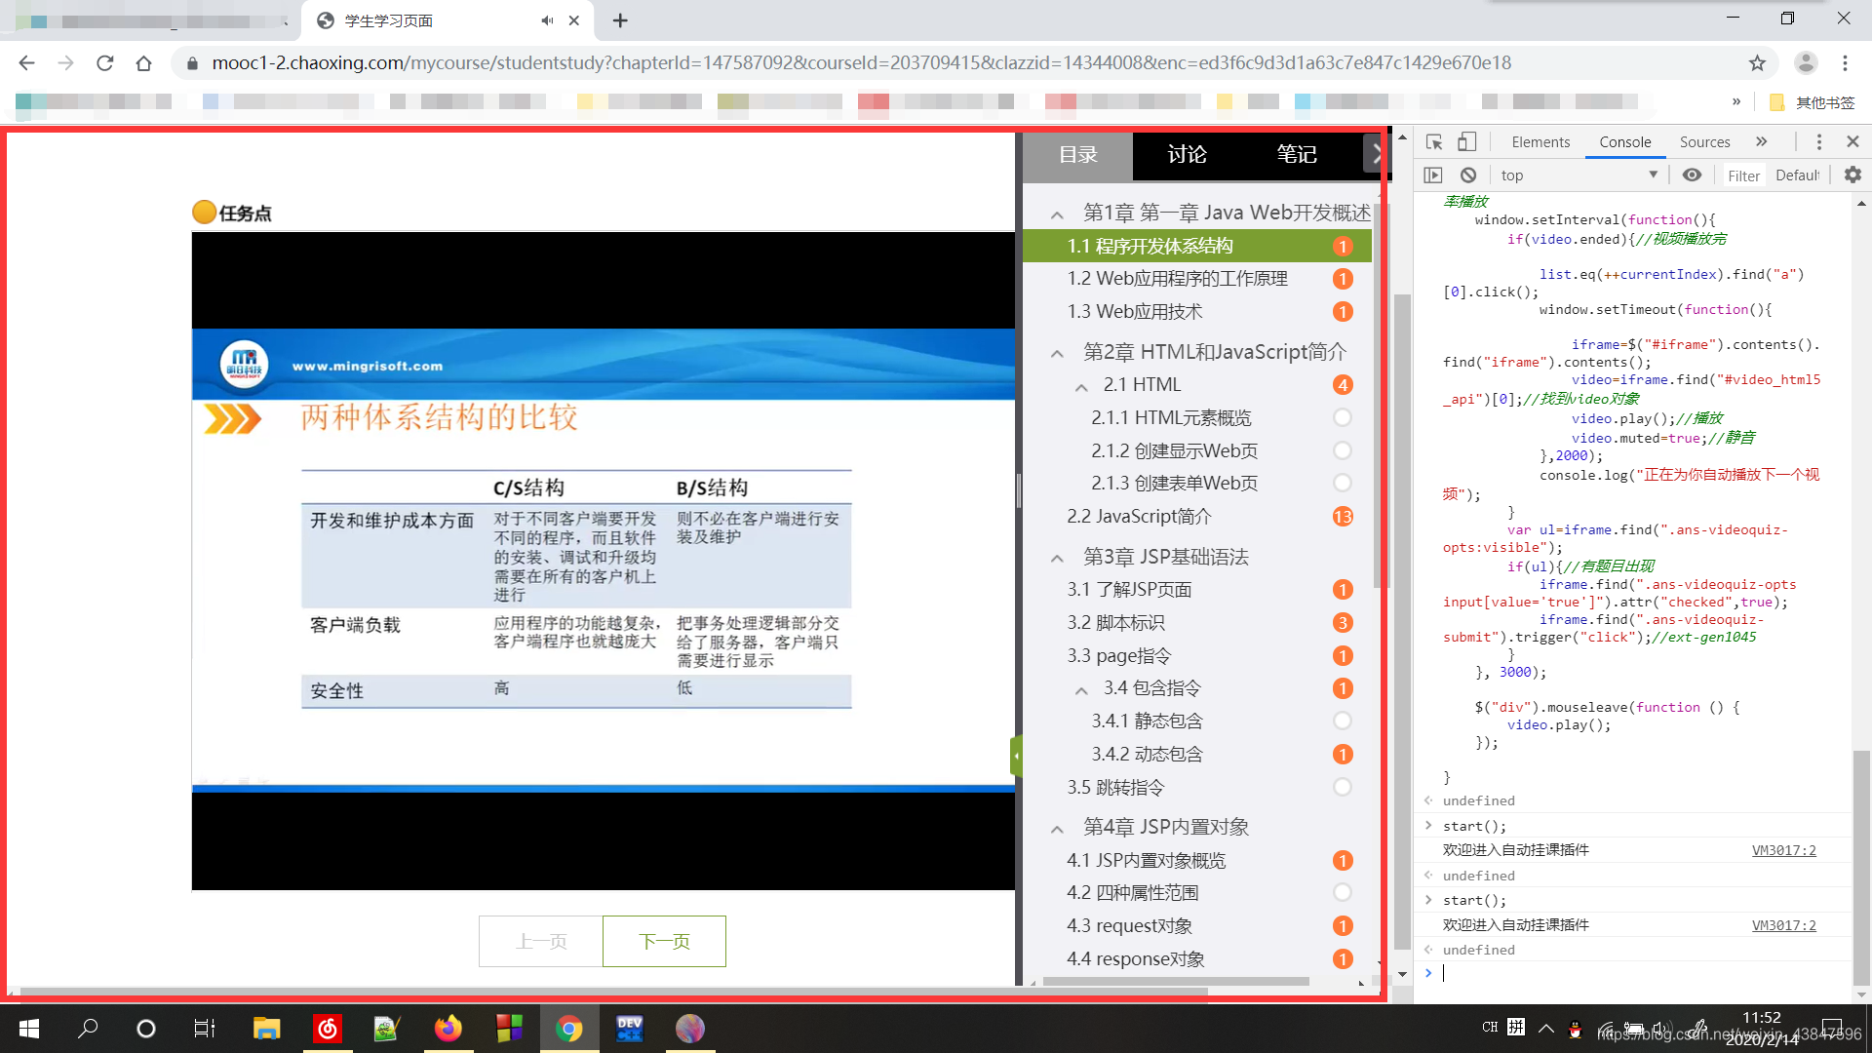Click the address bar URL
1872x1053 pixels.
pos(862,63)
